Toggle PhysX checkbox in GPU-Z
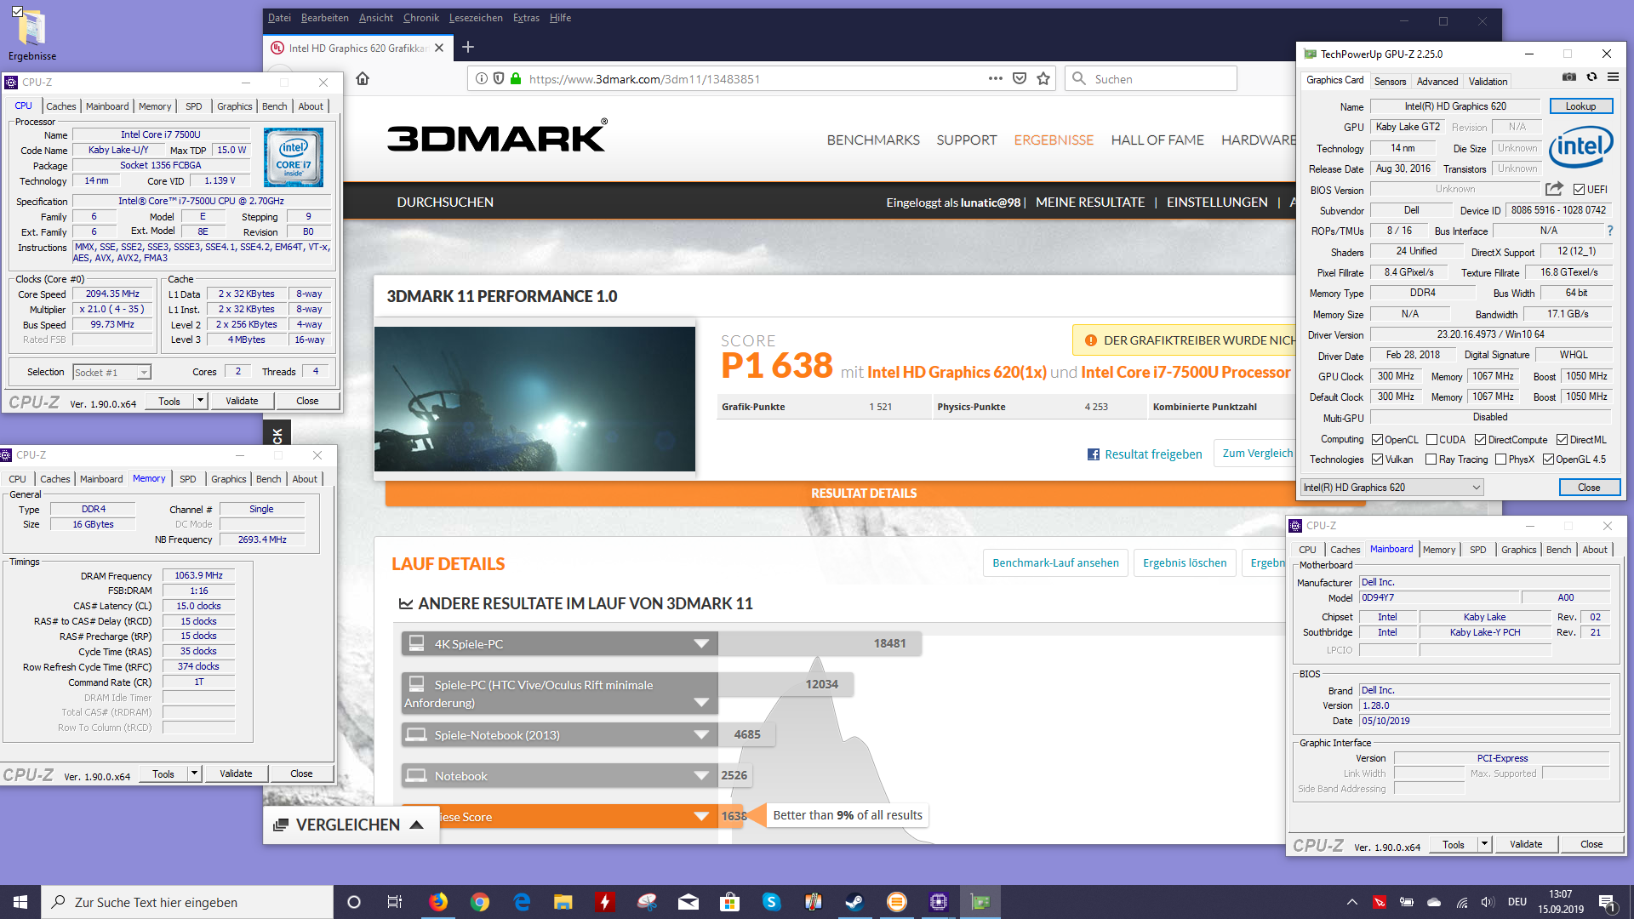The image size is (1634, 919). [1500, 459]
